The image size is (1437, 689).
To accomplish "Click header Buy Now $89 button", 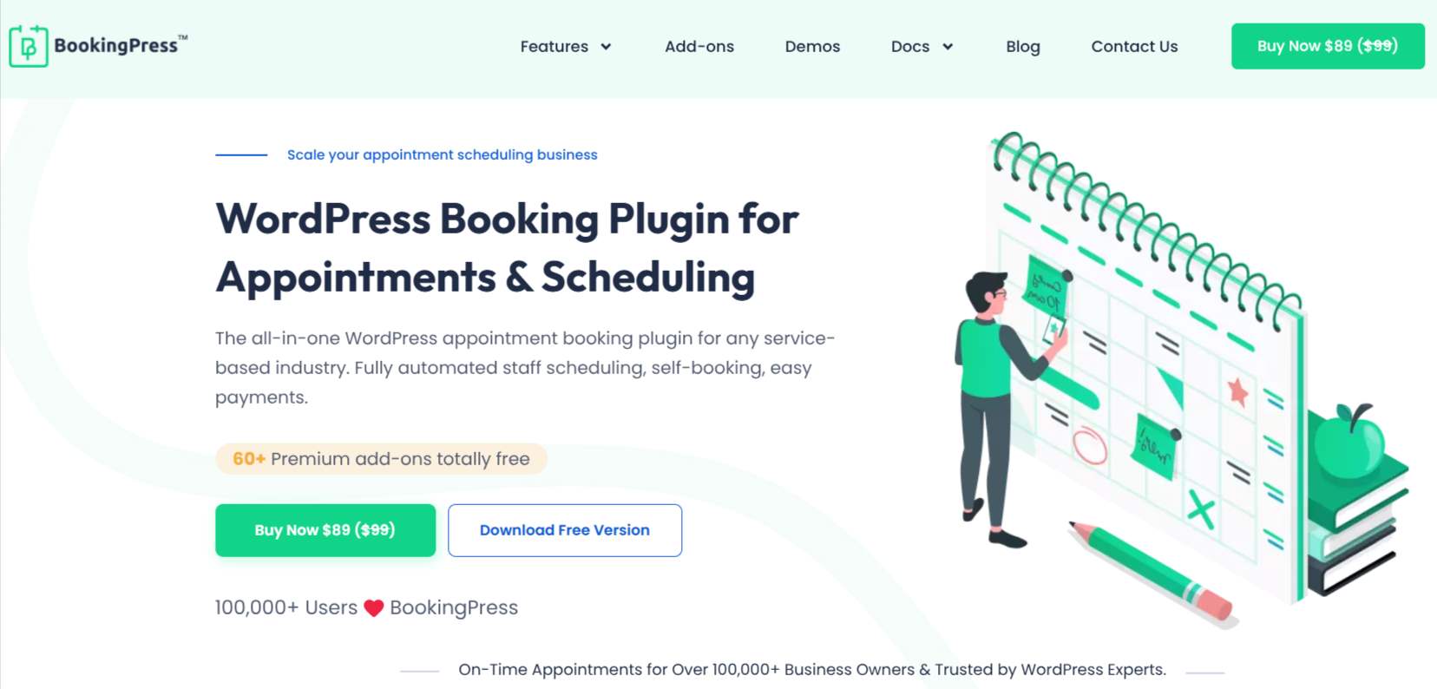I will click(1328, 46).
